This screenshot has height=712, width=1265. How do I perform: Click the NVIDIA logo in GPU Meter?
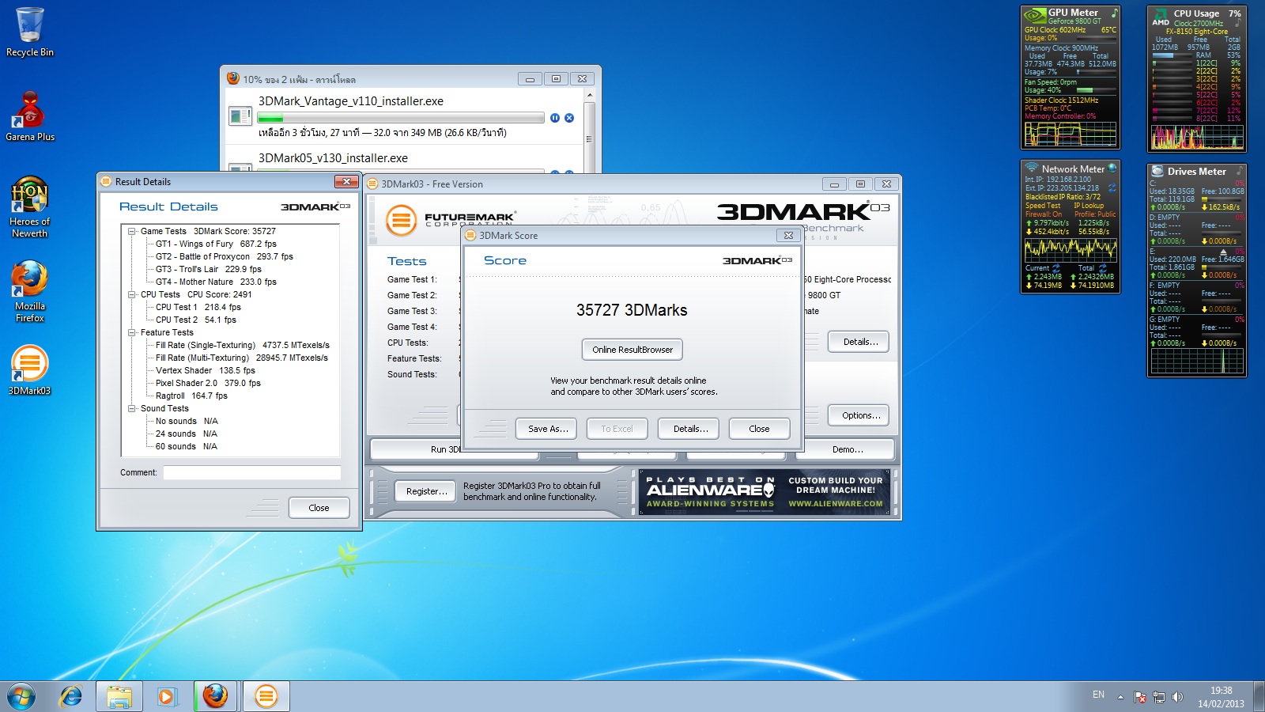click(x=1034, y=16)
